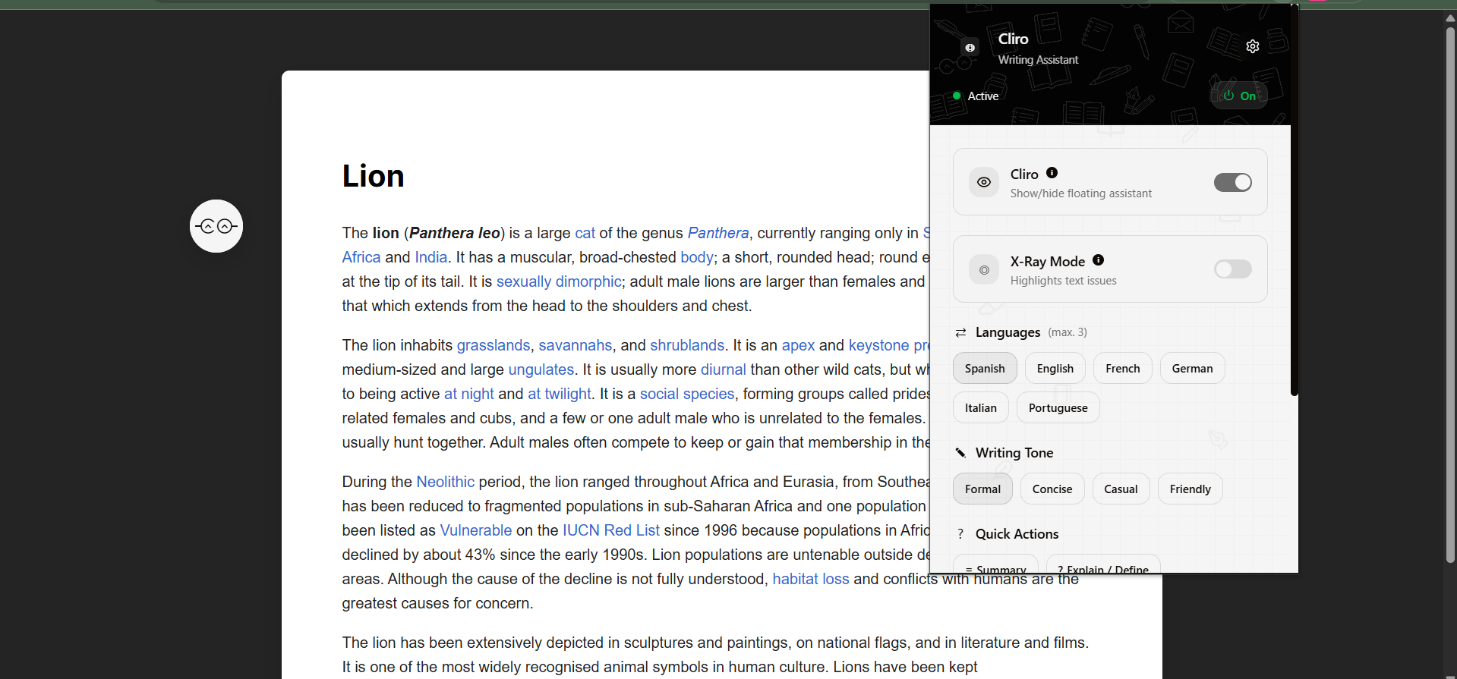Viewport: 1457px width, 679px height.
Task: Select German language chip
Action: 1193,368
